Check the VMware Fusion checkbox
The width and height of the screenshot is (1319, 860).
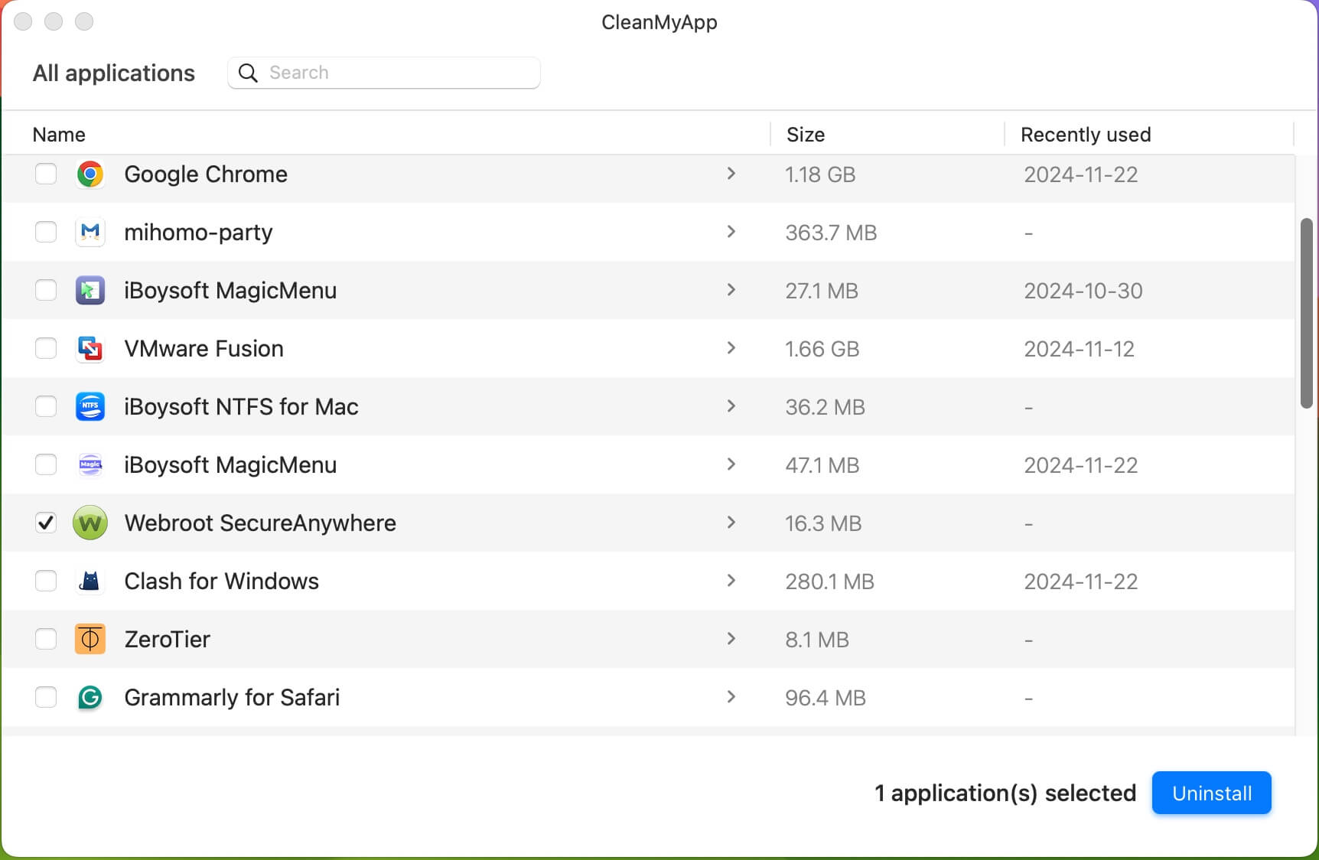[x=46, y=349]
